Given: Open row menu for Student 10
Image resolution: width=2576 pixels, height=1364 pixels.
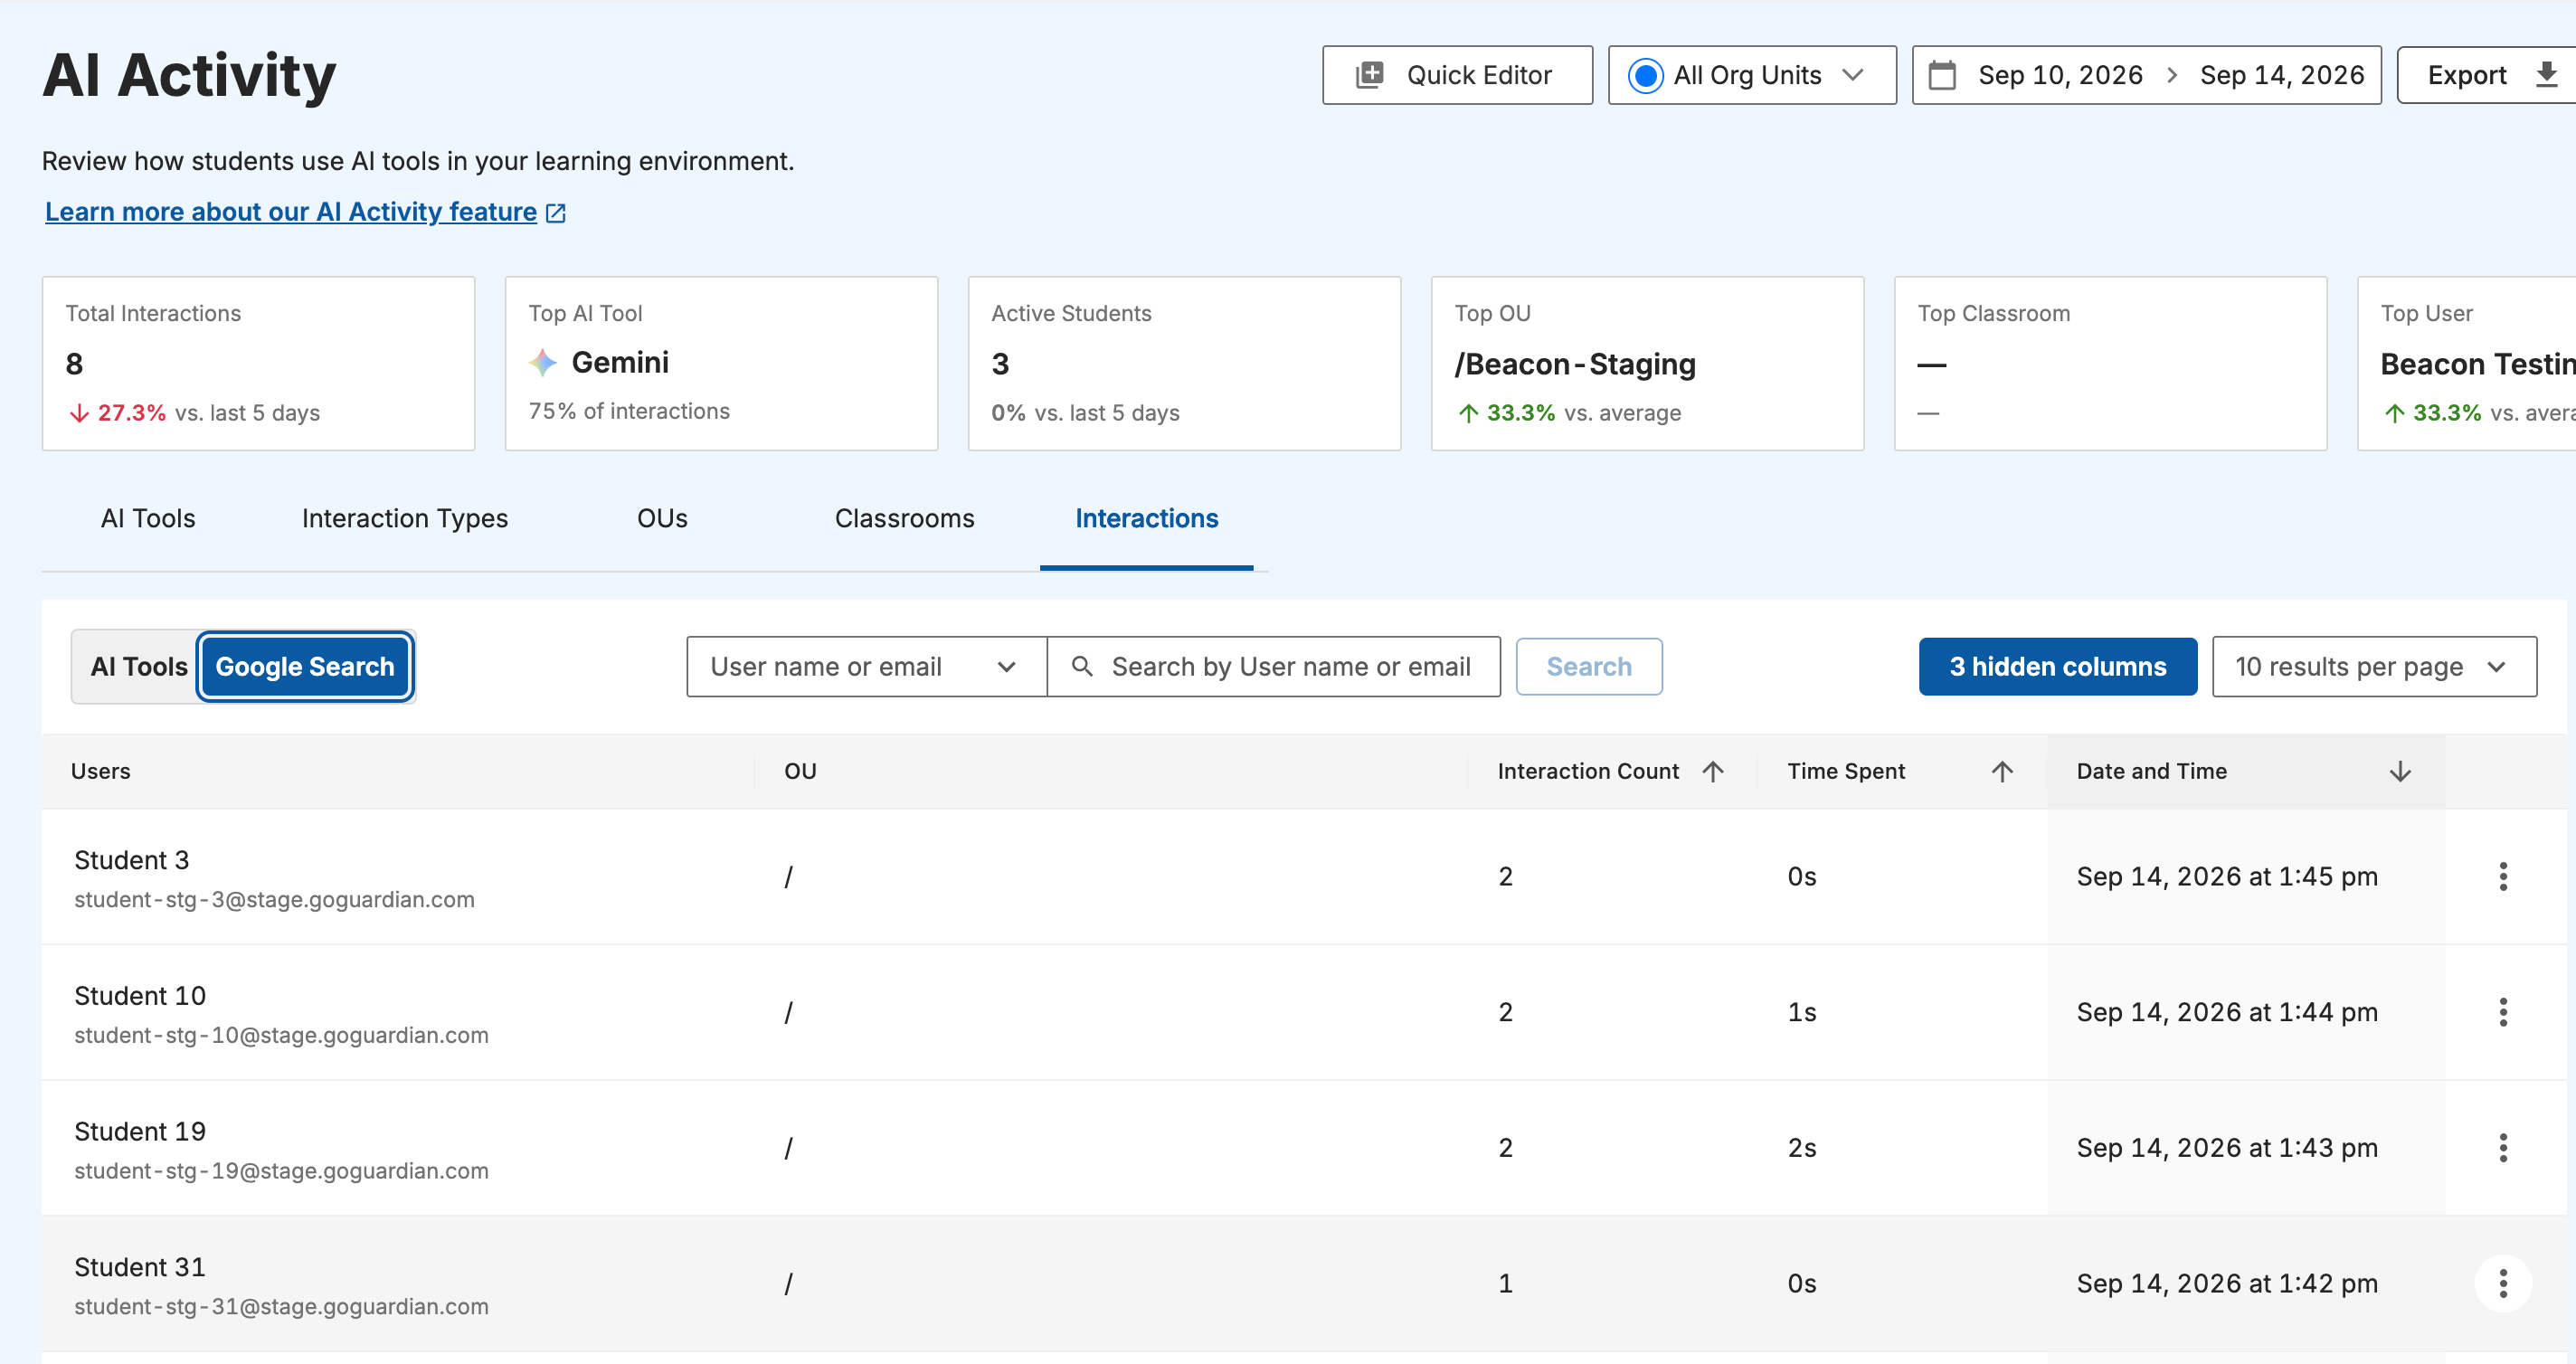Looking at the screenshot, I should point(2502,1012).
